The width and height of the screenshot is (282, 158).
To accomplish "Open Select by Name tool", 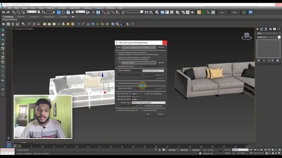I will [x=44, y=12].
